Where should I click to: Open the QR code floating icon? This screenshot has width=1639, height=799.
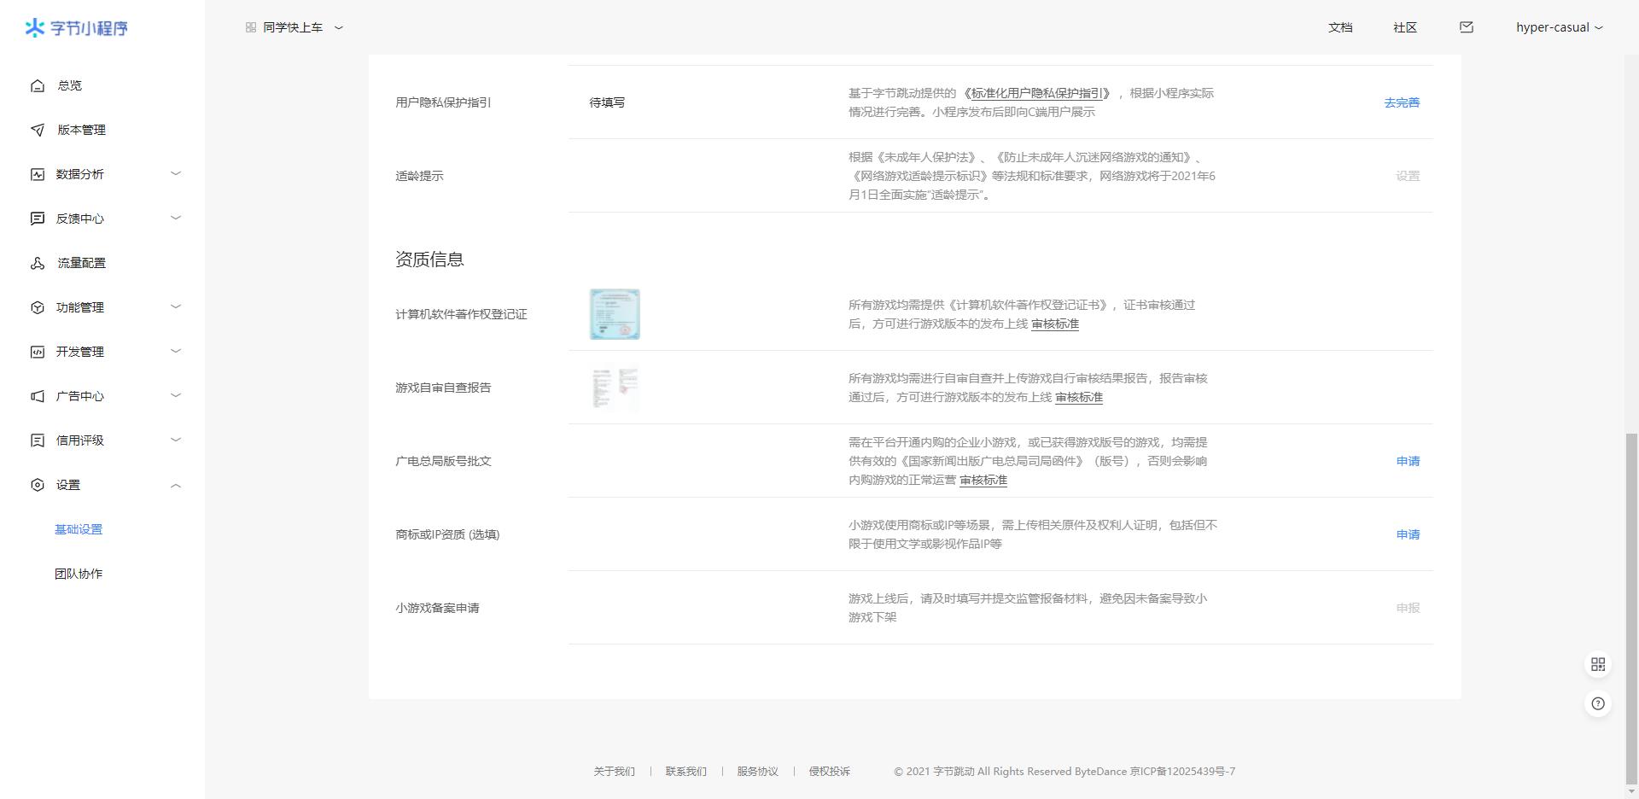1597,664
